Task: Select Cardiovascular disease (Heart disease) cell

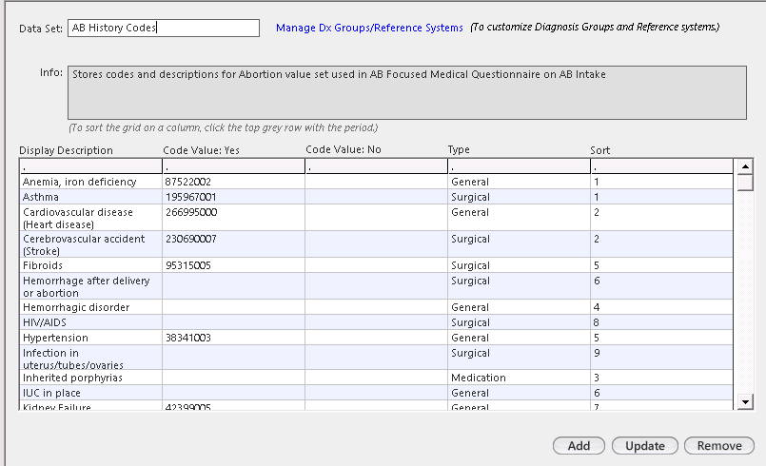Action: [90, 218]
